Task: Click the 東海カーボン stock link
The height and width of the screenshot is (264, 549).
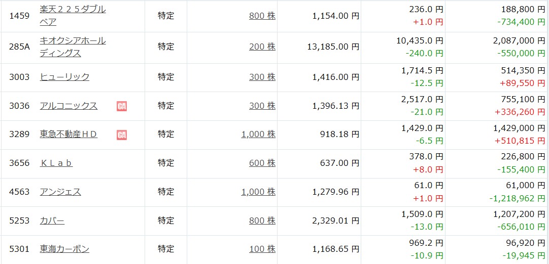Action: pyautogui.click(x=64, y=249)
